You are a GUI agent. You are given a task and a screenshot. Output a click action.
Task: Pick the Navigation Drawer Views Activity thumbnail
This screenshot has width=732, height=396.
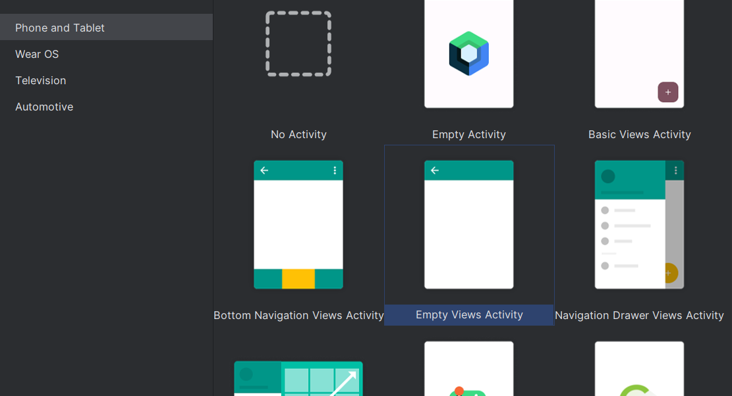pyautogui.click(x=639, y=224)
